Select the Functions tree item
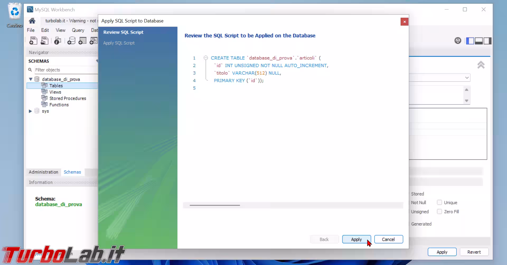Screen dimensions: 507x265 59,105
